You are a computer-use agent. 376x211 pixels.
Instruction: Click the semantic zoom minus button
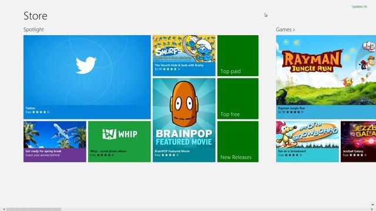pos(373,205)
